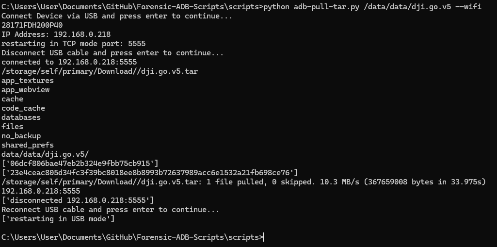Click the app_textures directory entry
This screenshot has width=497, height=247.
point(28,81)
